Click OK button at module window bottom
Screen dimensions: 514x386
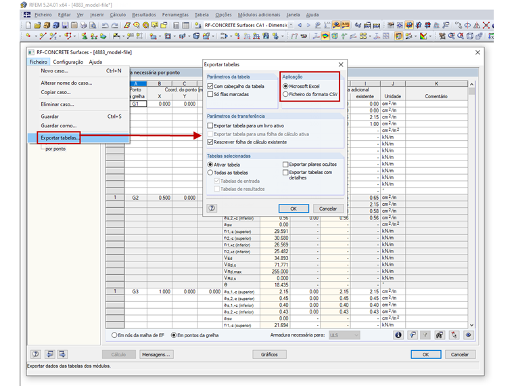(x=425, y=354)
